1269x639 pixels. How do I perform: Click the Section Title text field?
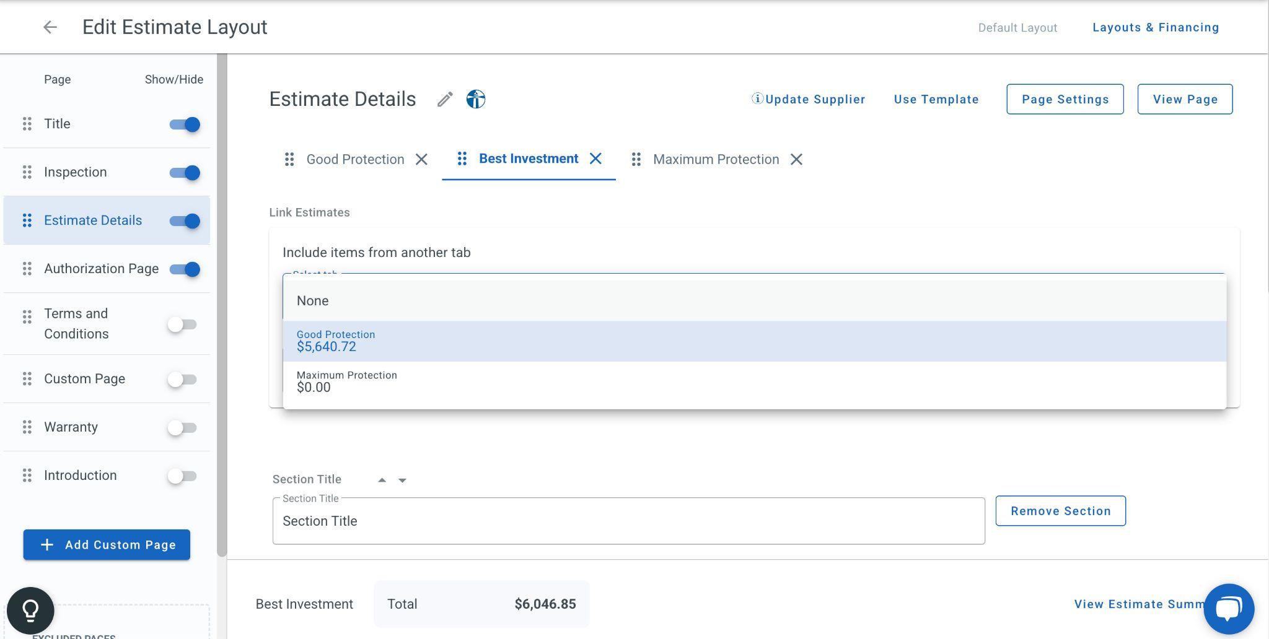click(628, 521)
